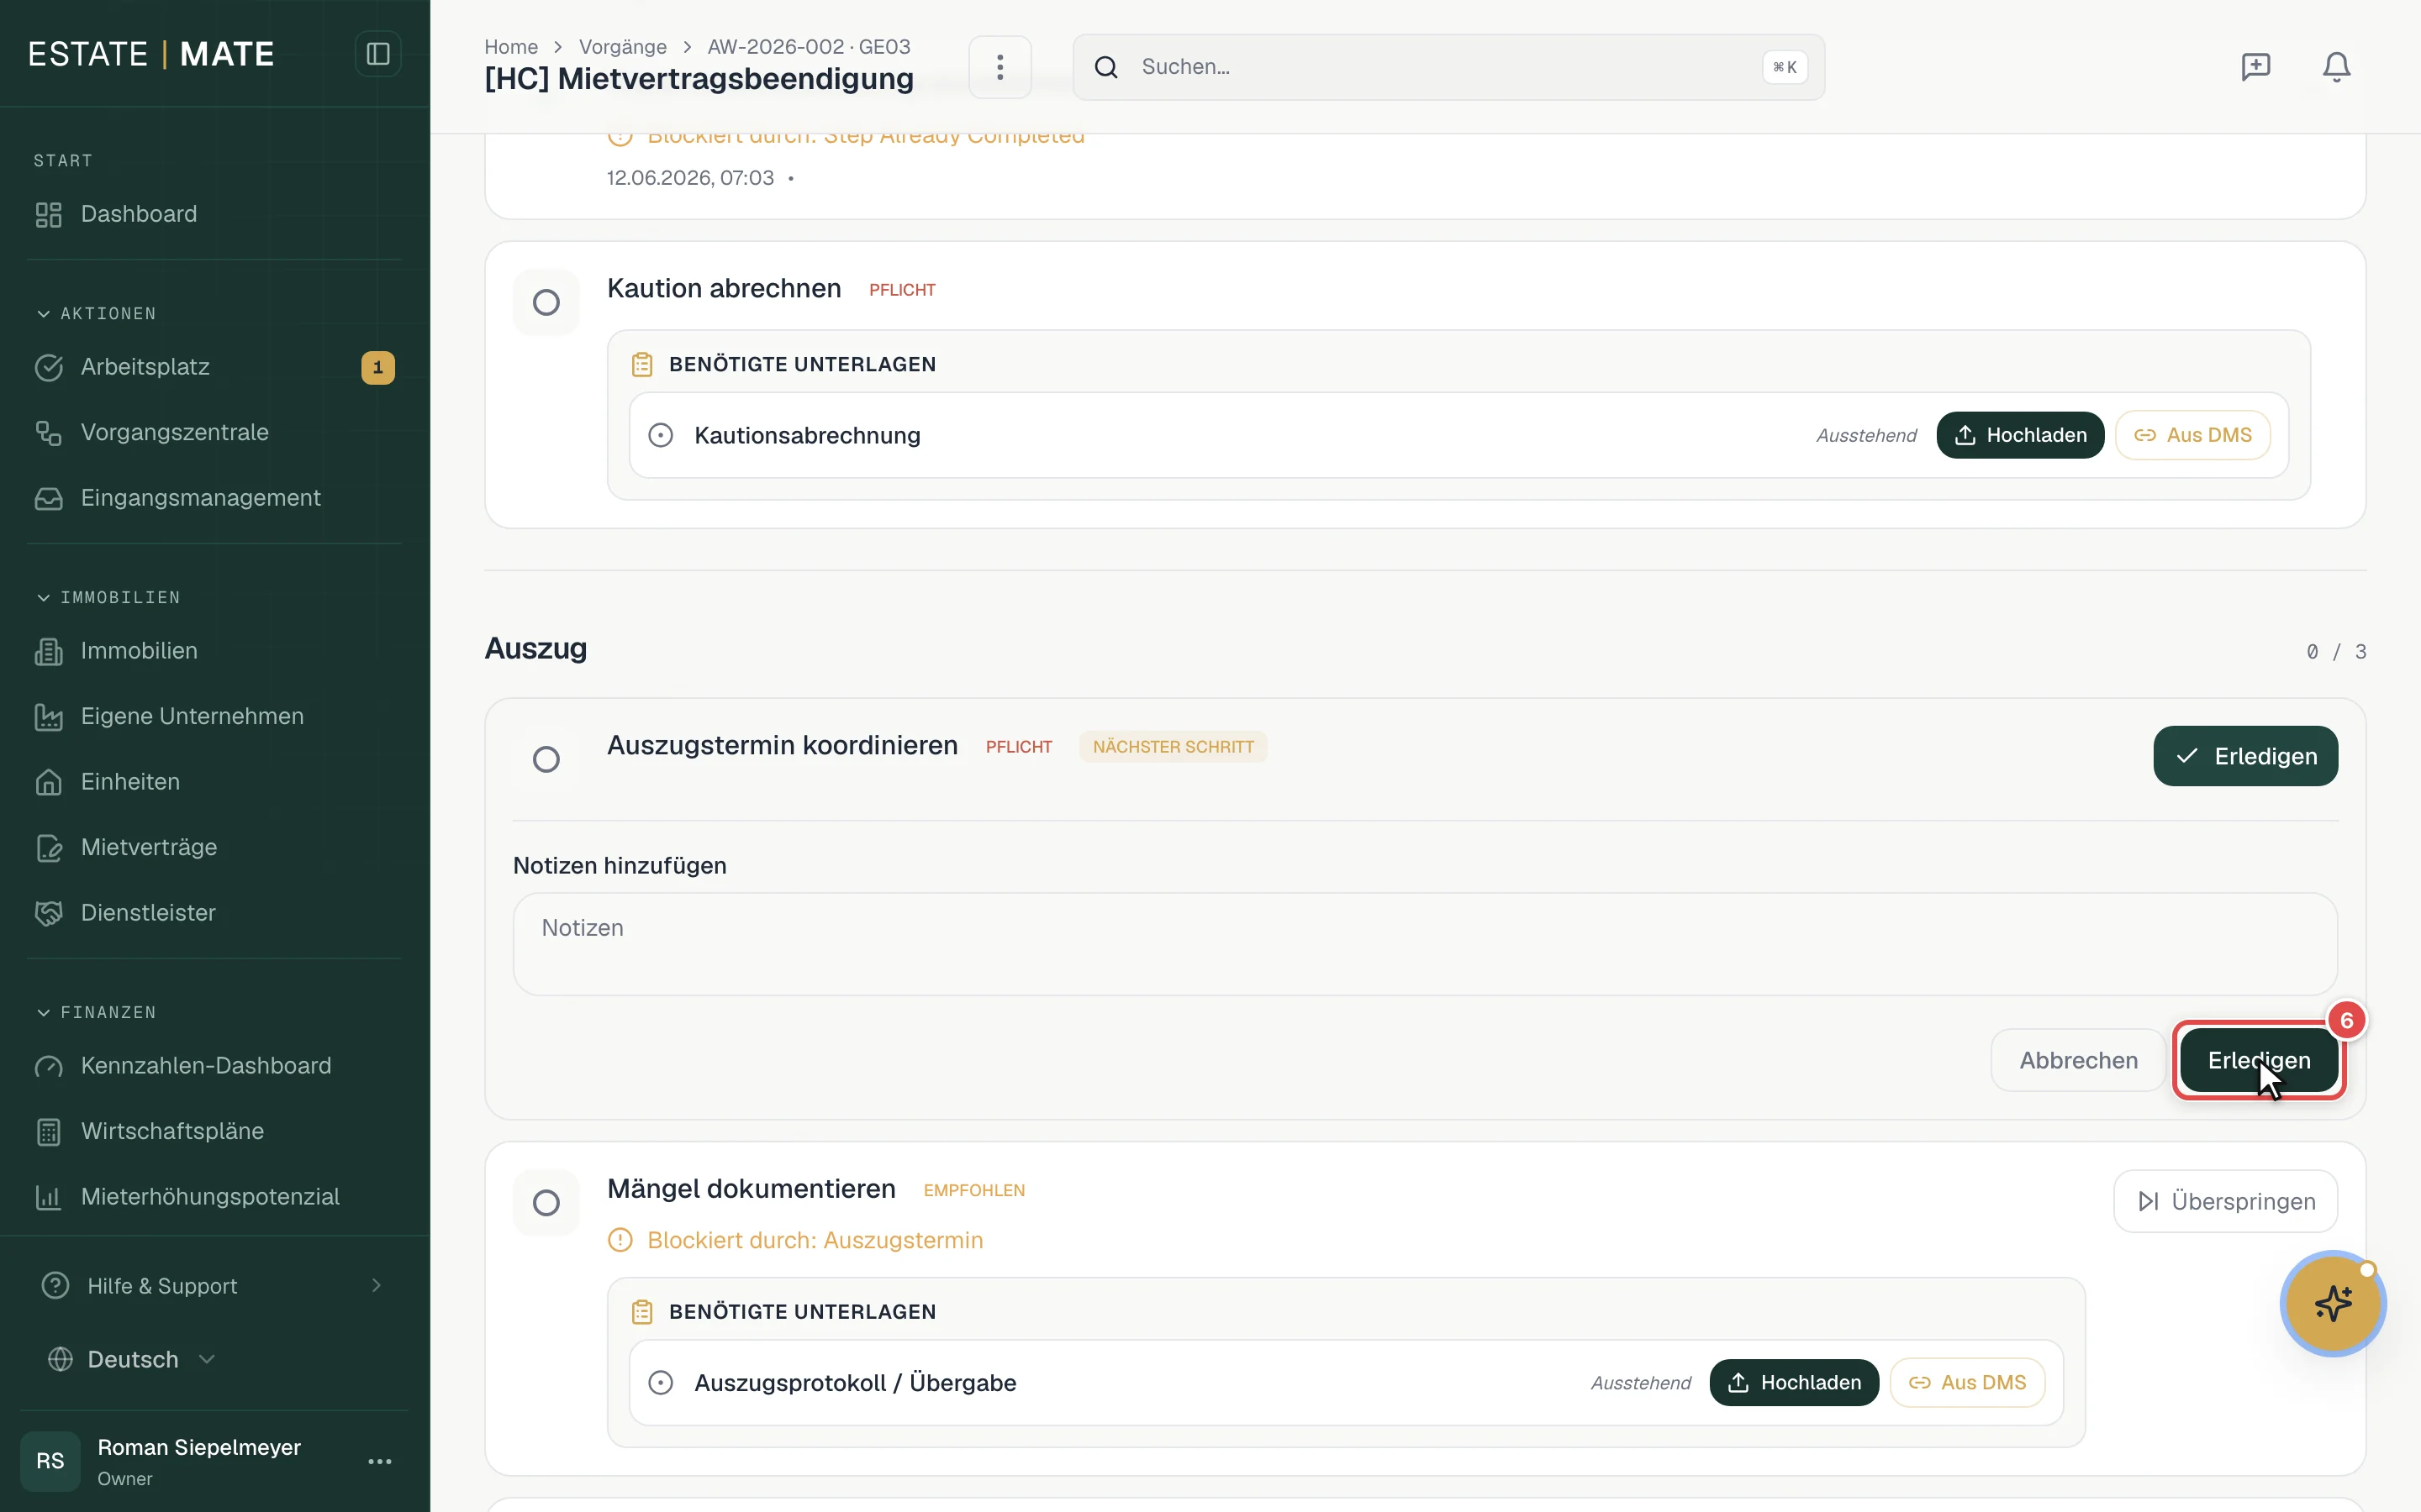2421x1512 pixels.
Task: Click the RS user avatar
Action: pyautogui.click(x=50, y=1461)
